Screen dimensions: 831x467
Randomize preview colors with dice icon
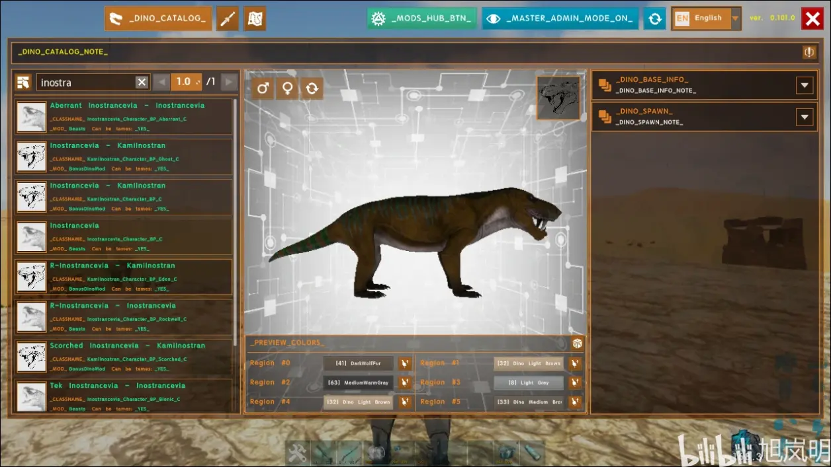point(578,343)
